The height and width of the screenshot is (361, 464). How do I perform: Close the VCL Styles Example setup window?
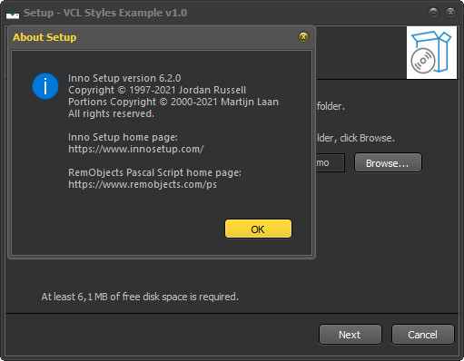tap(450, 13)
